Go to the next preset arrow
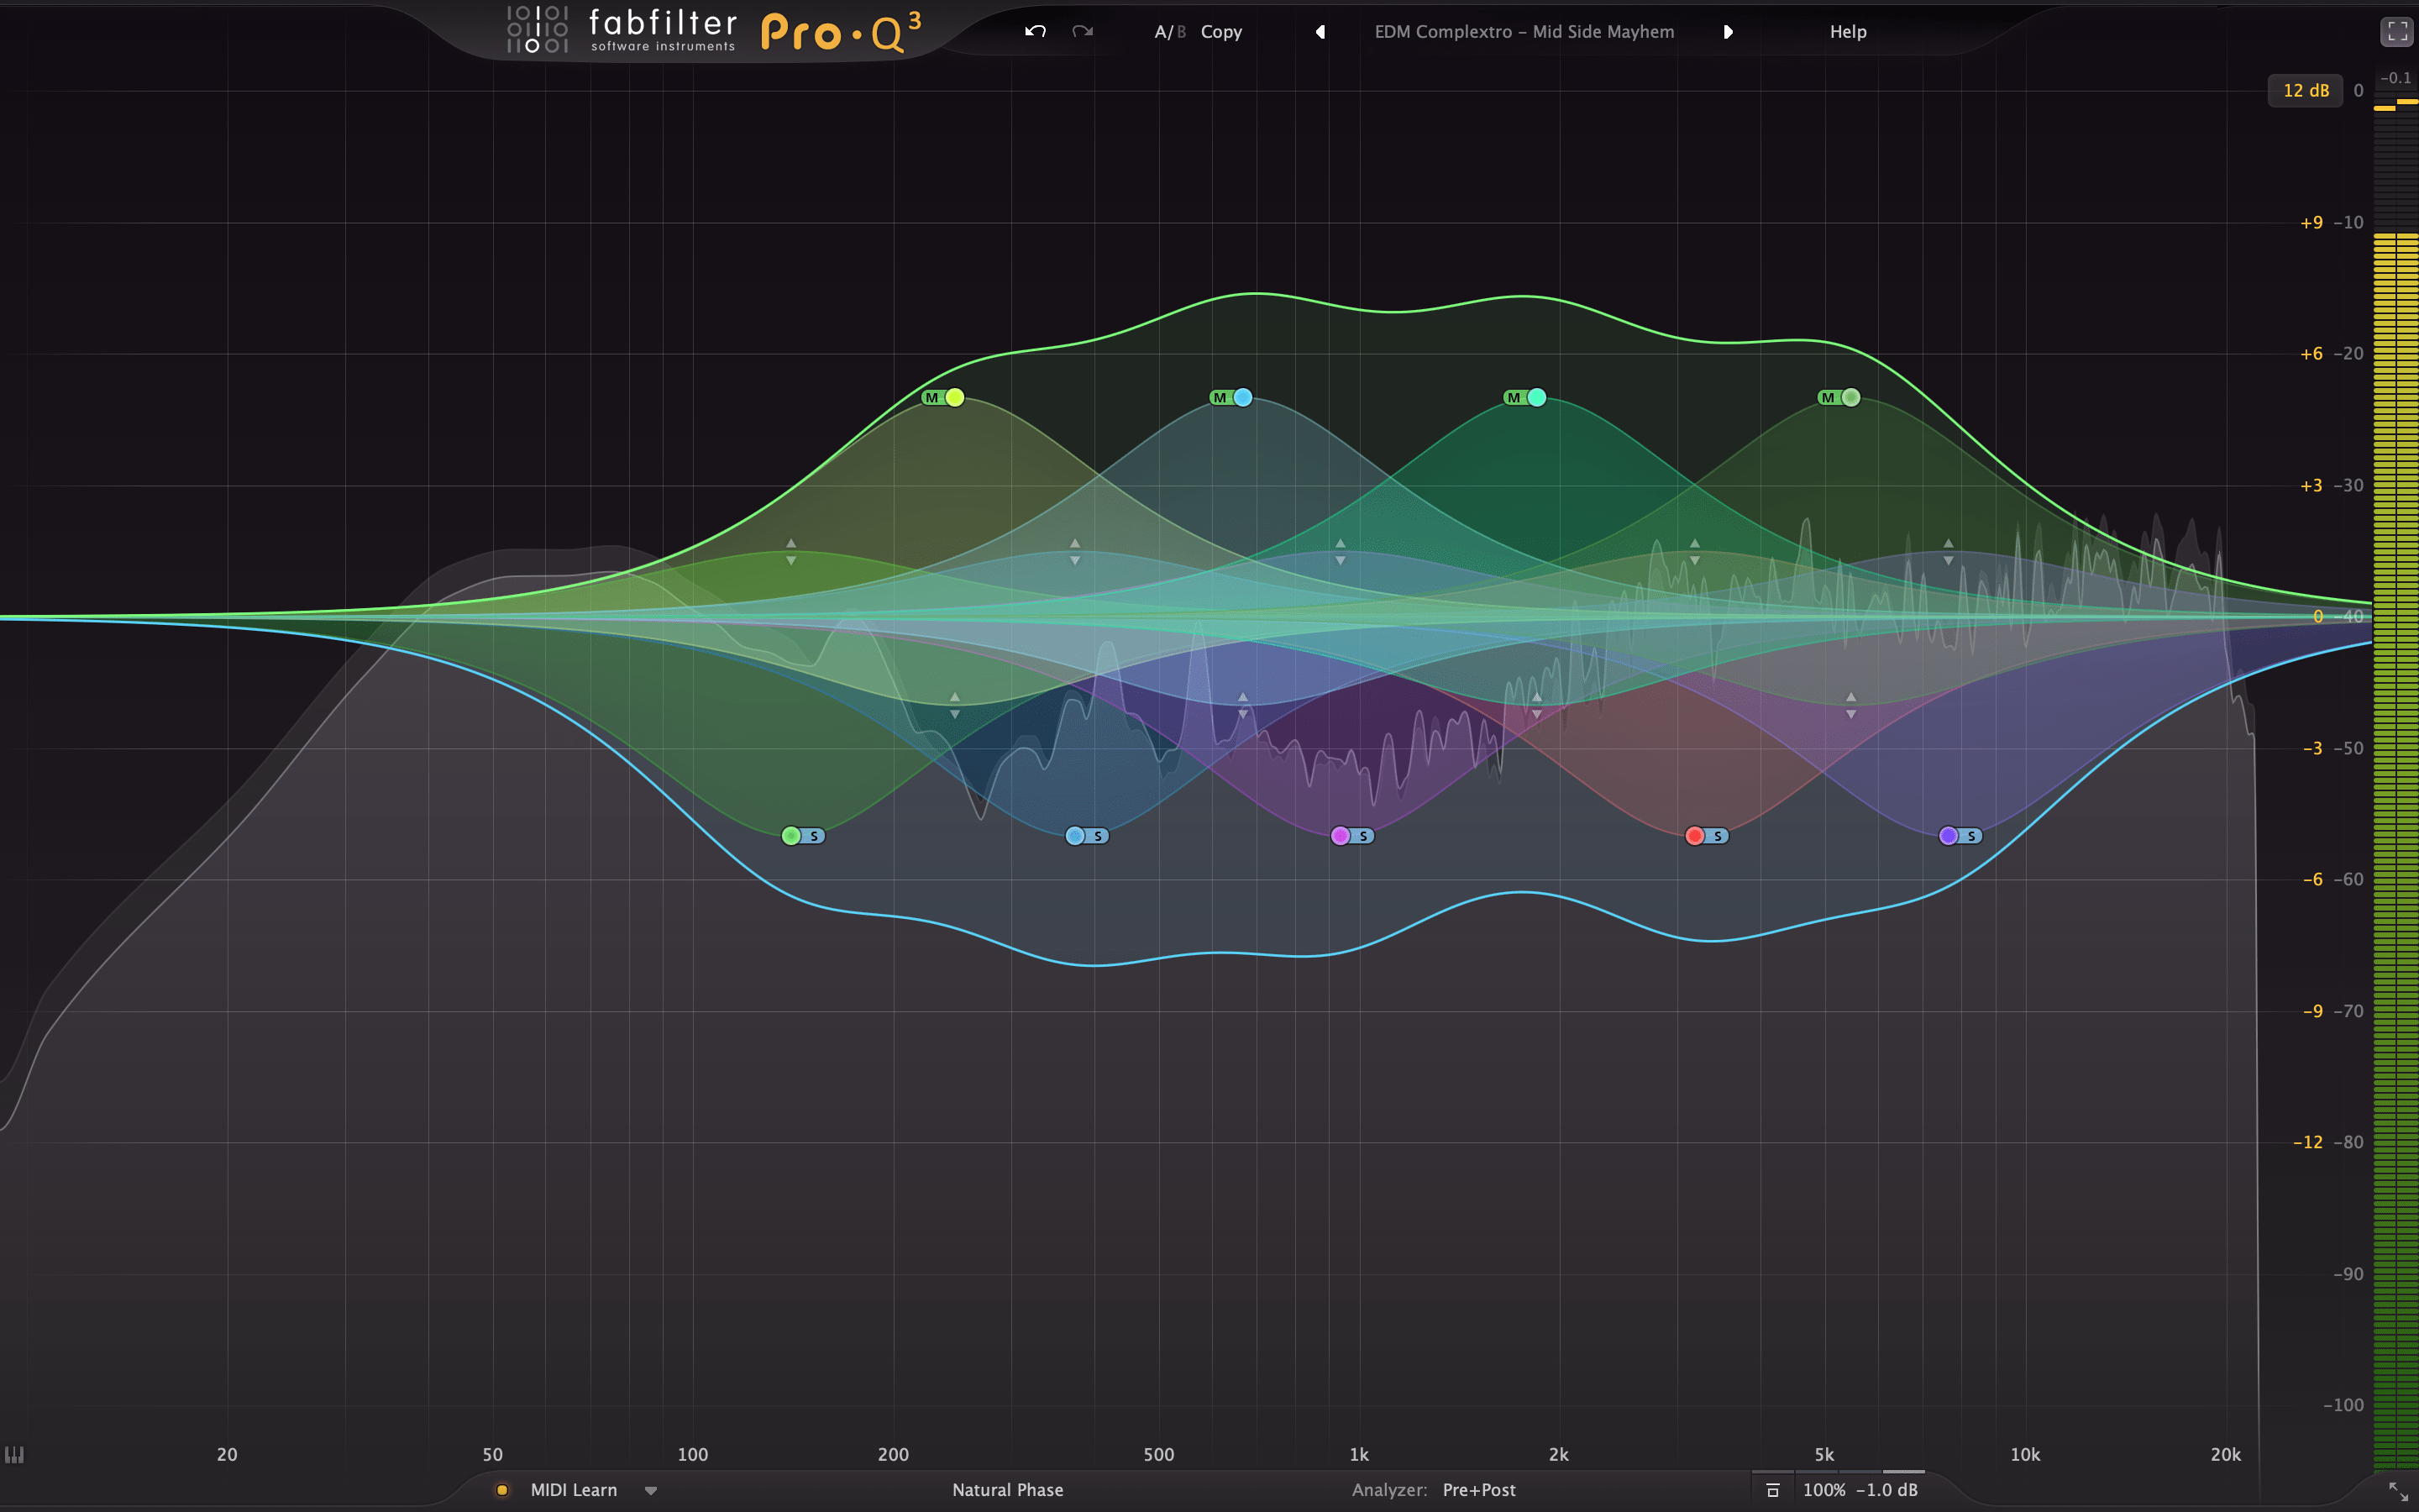This screenshot has height=1512, width=2419. tap(1727, 32)
